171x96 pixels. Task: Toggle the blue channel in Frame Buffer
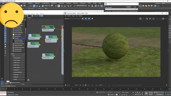[89, 19]
